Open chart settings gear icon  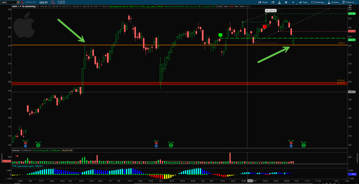[286, 2]
